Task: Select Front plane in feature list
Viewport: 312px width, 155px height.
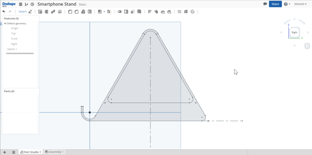Action: click(14, 38)
